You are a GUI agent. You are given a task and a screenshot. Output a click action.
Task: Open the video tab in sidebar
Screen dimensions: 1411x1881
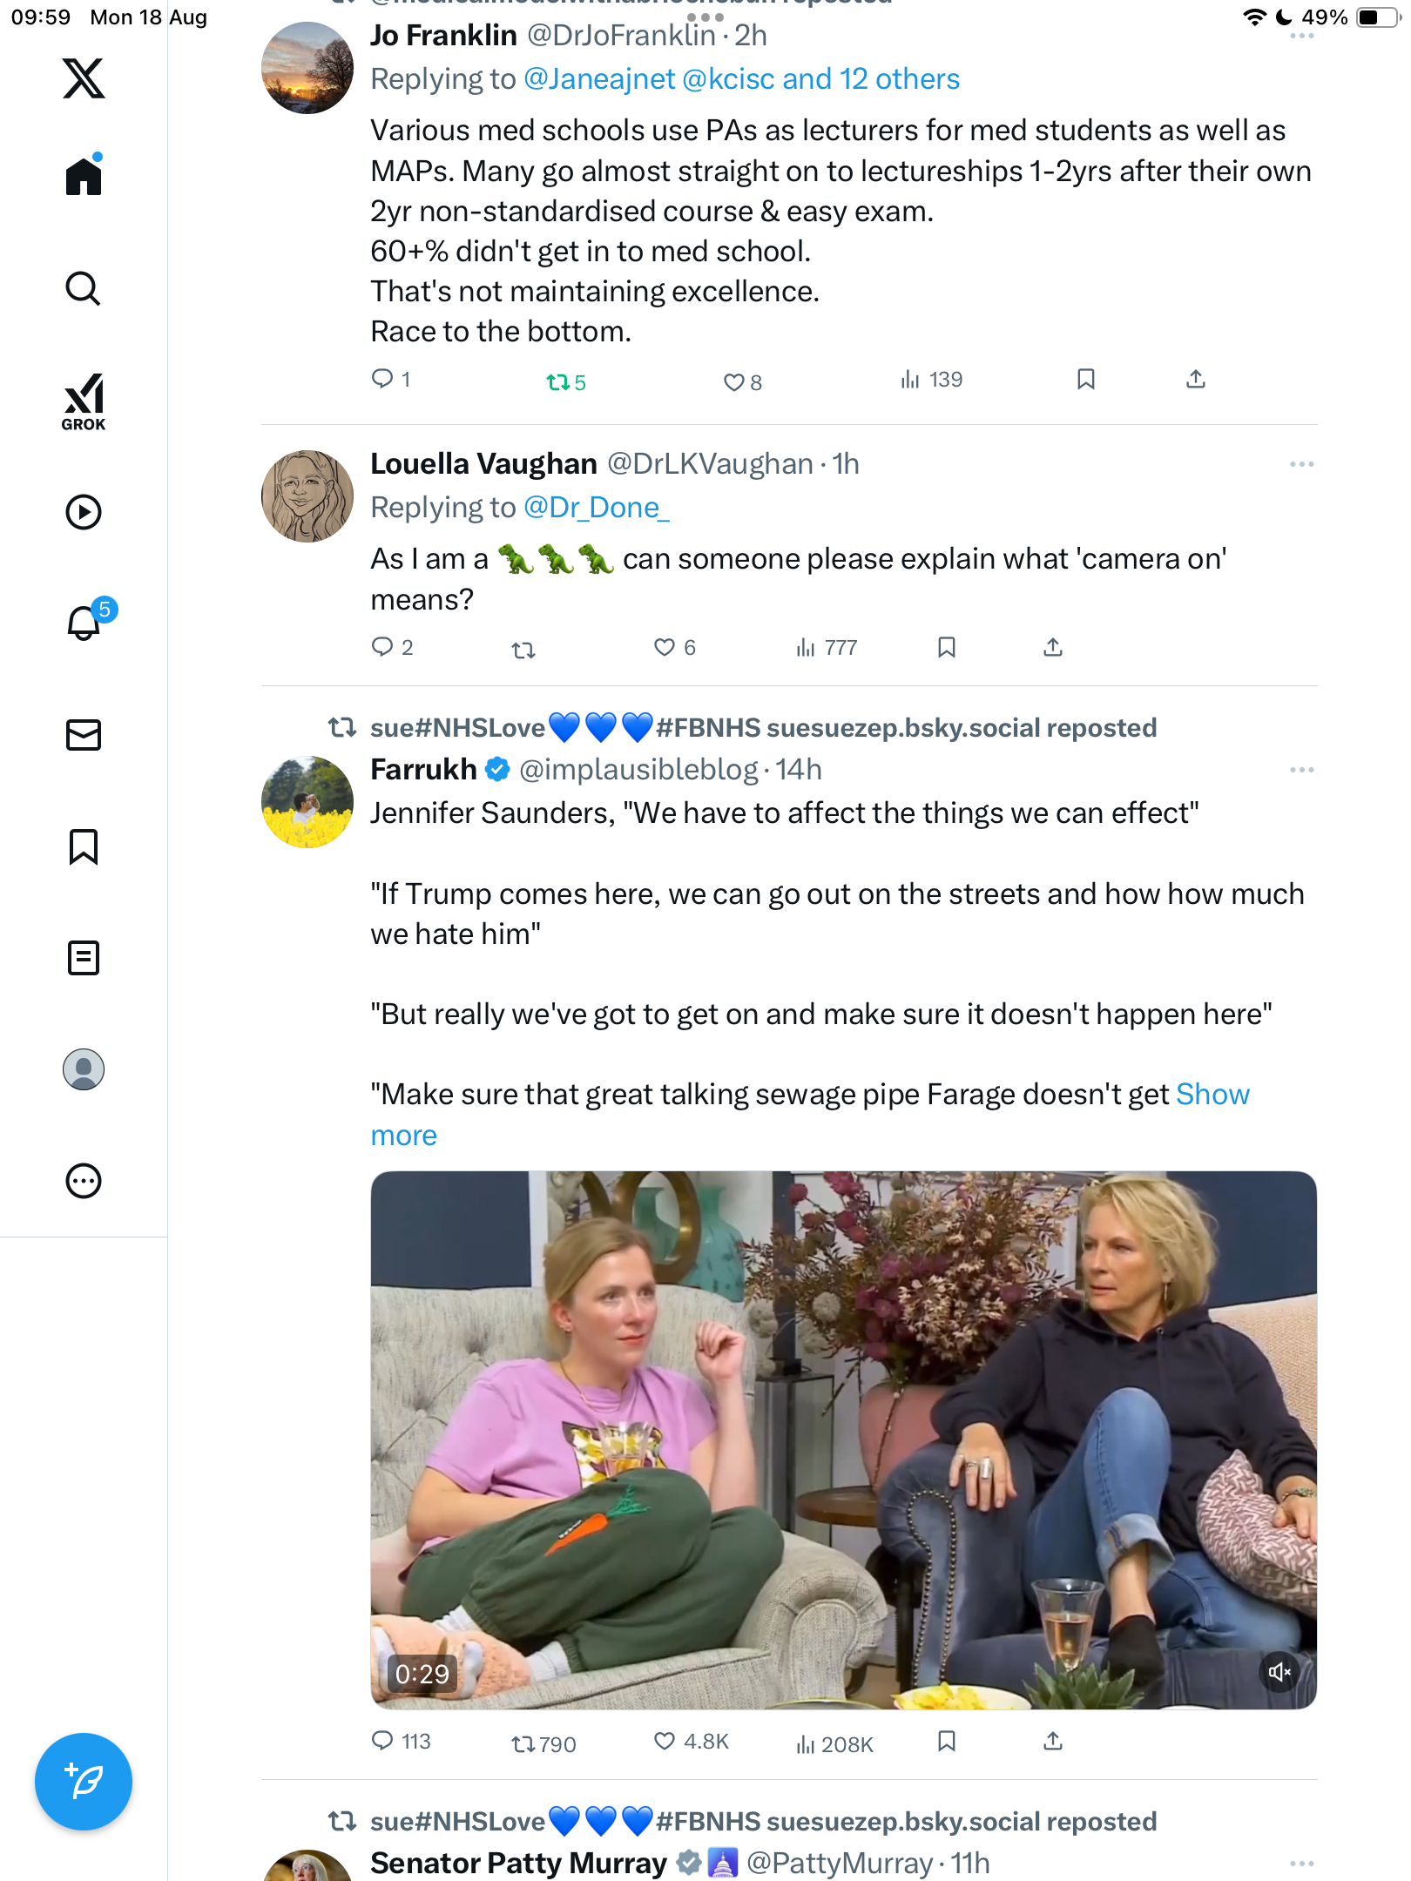[84, 512]
